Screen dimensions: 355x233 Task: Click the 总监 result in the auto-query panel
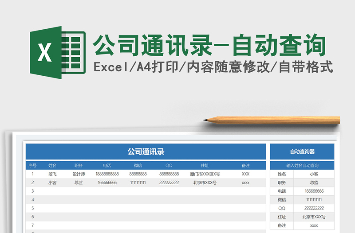pos(314,183)
